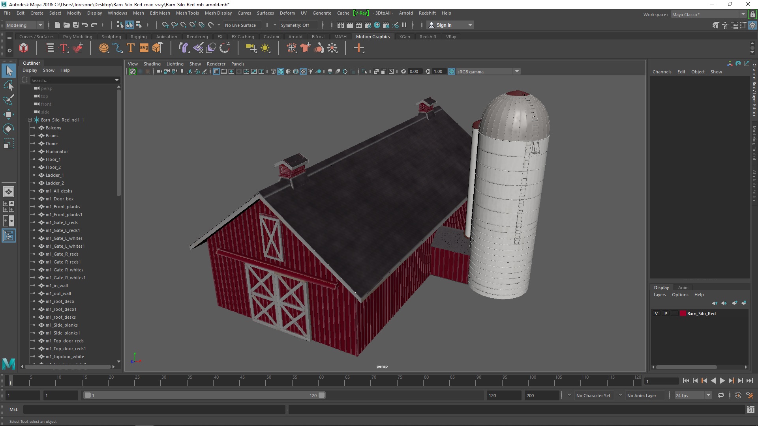Click the Paint Selection tool

click(8, 100)
